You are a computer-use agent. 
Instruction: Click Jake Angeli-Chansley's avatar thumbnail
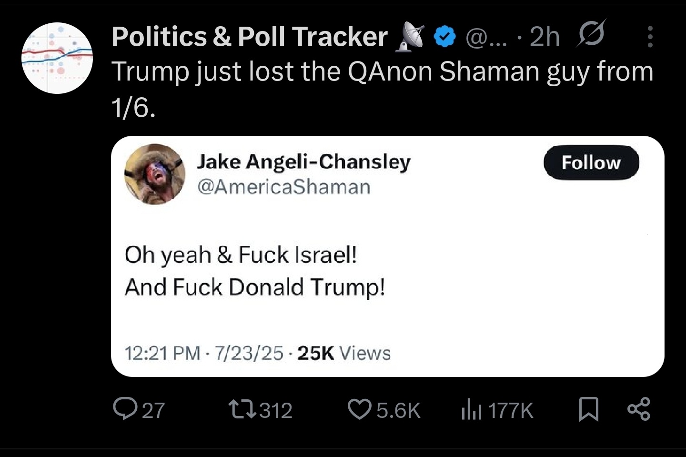coord(155,174)
